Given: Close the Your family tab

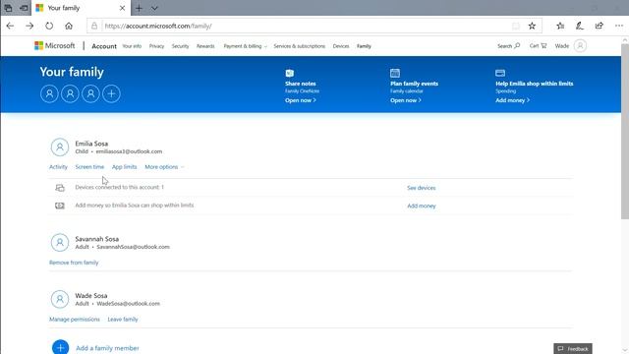Looking at the screenshot, I should pyautogui.click(x=122, y=8).
